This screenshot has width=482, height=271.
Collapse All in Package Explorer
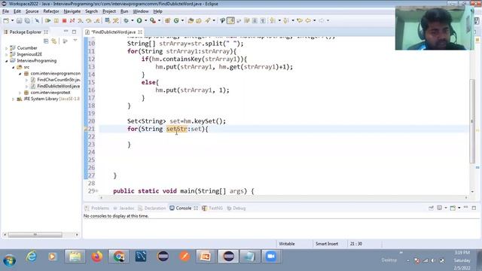tap(46, 41)
